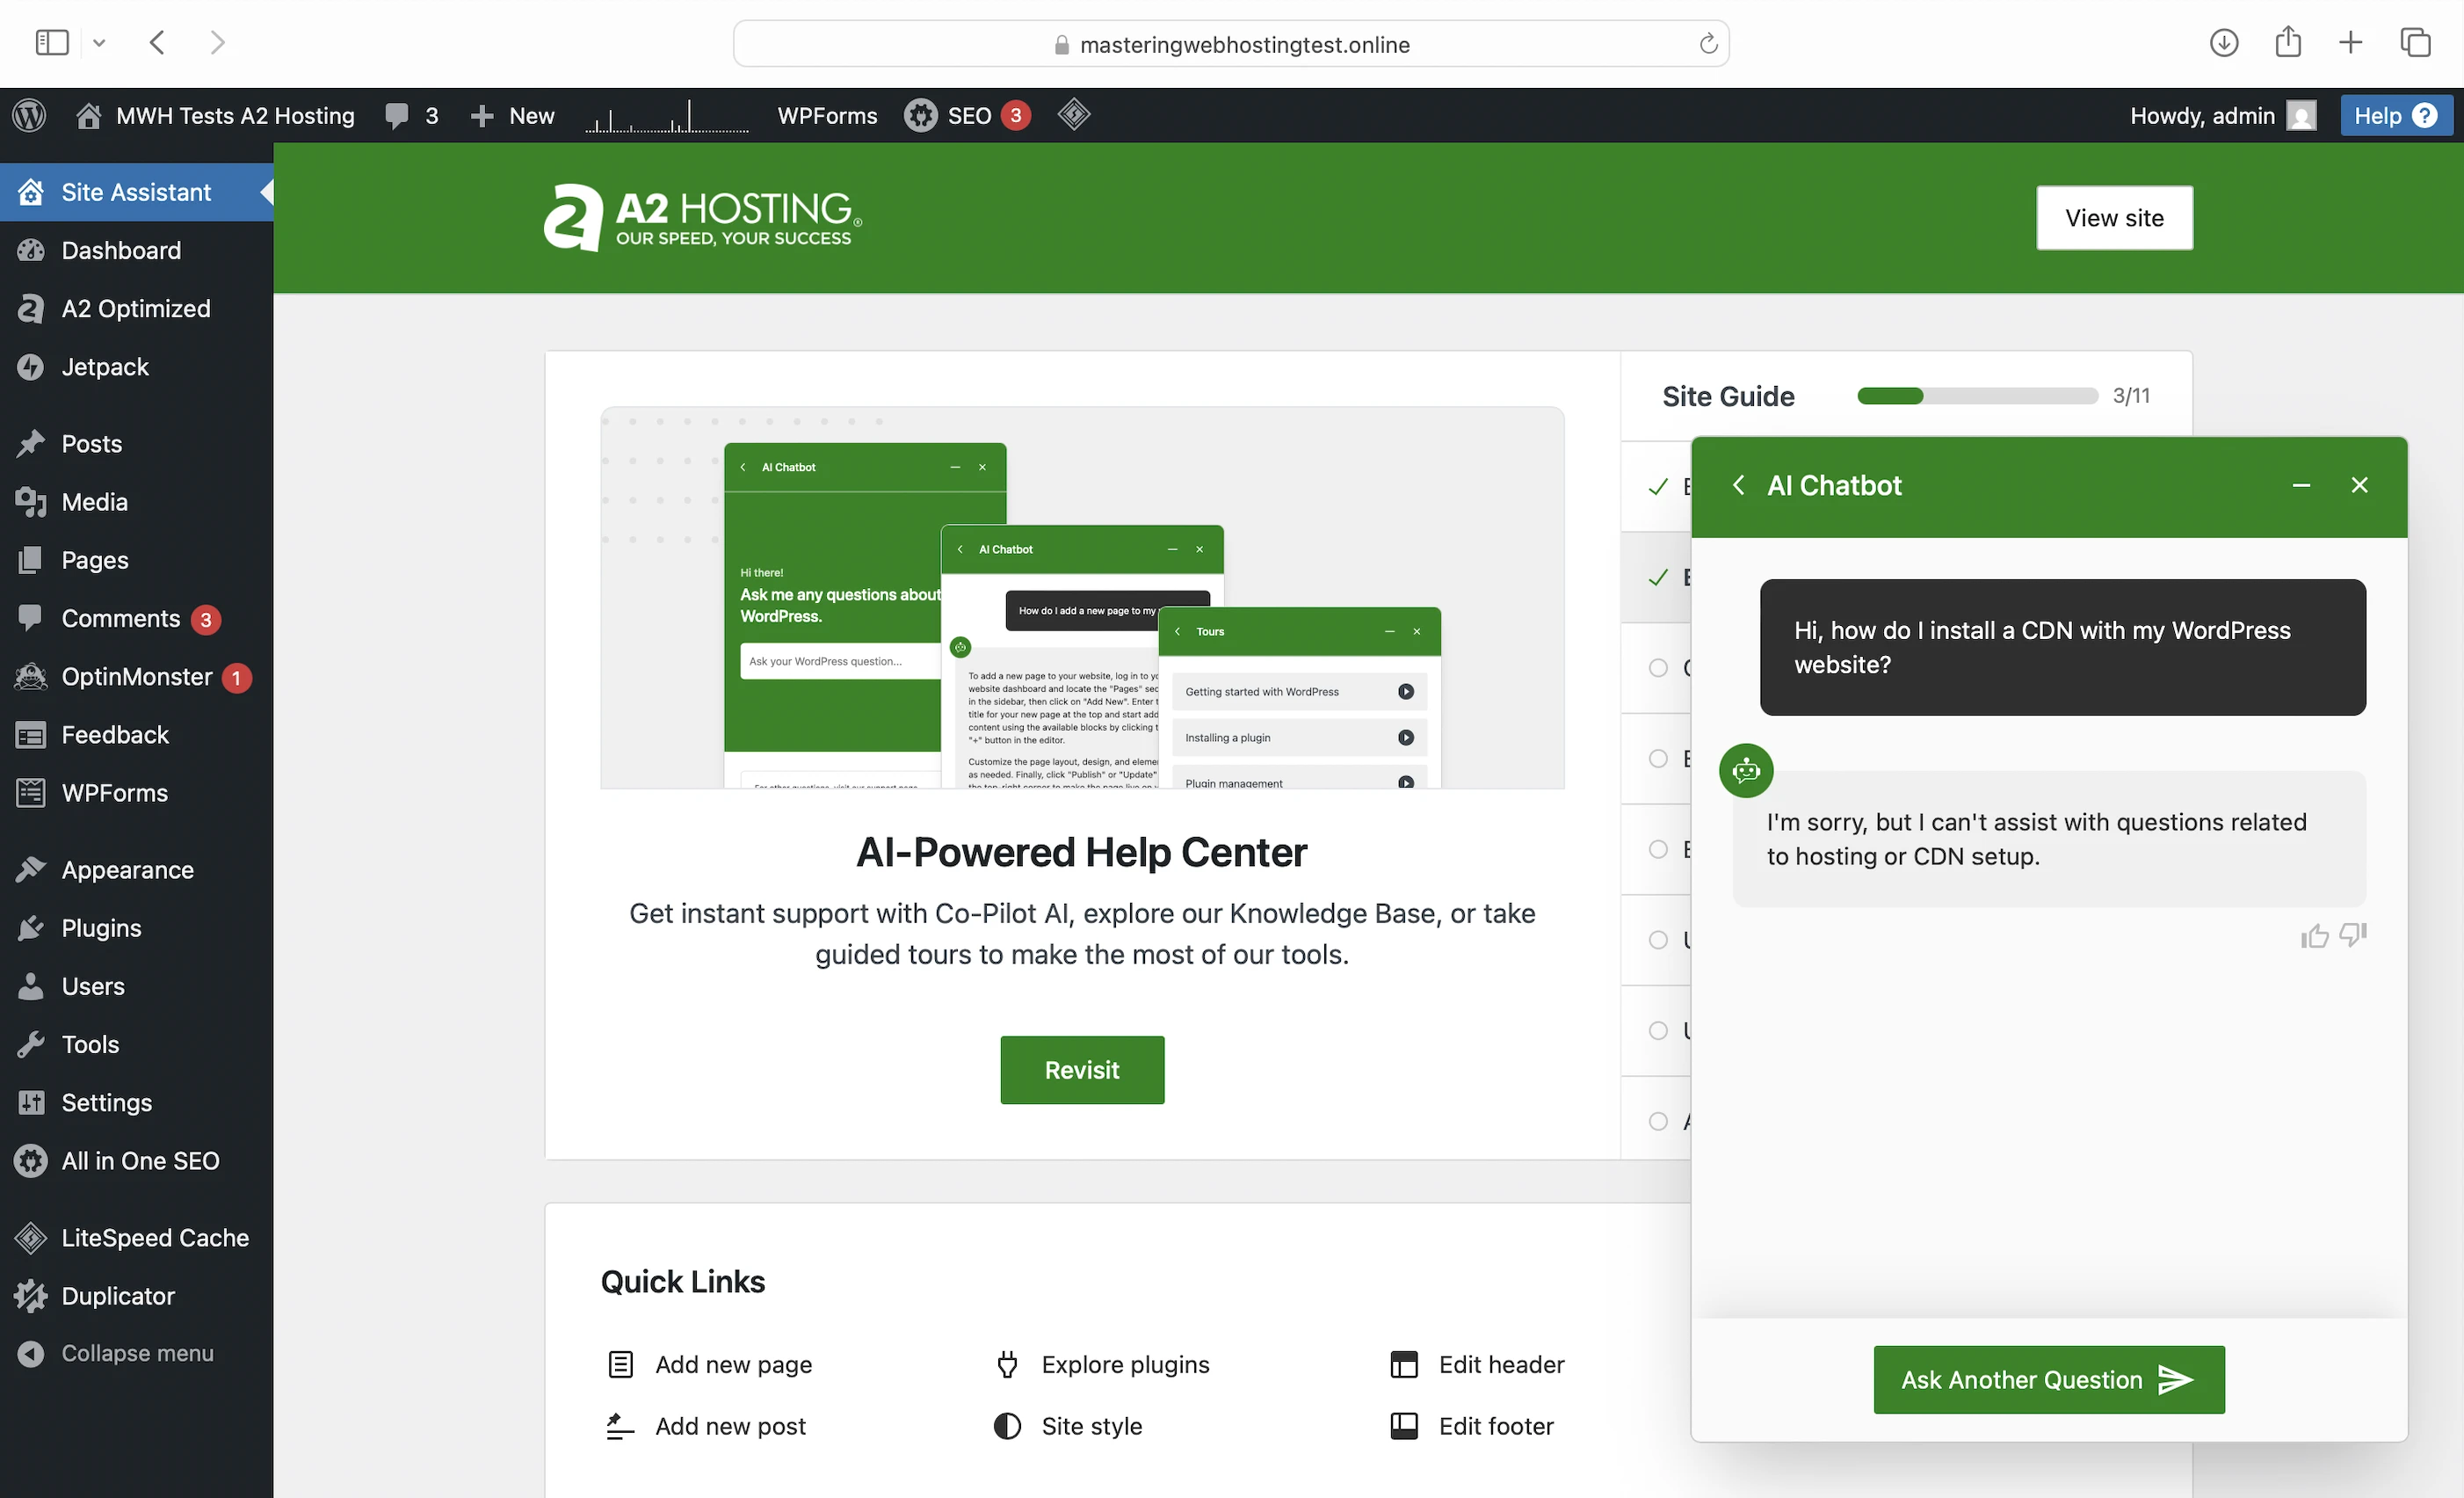Select the last Site Guide radio circle
This screenshot has width=2464, height=1498.
1658,1121
